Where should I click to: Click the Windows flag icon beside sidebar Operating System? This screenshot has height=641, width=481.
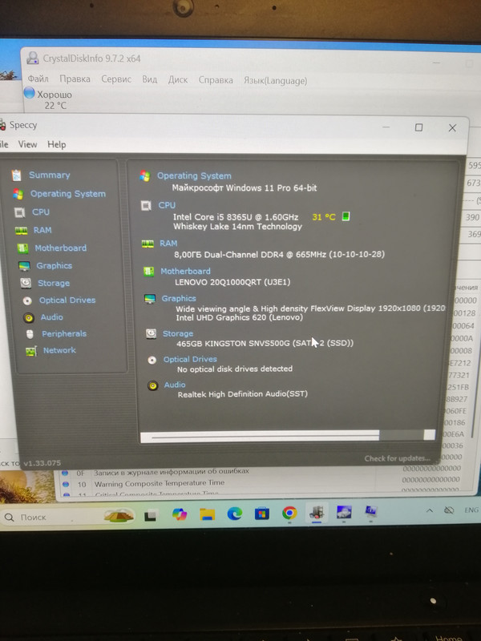tap(18, 194)
